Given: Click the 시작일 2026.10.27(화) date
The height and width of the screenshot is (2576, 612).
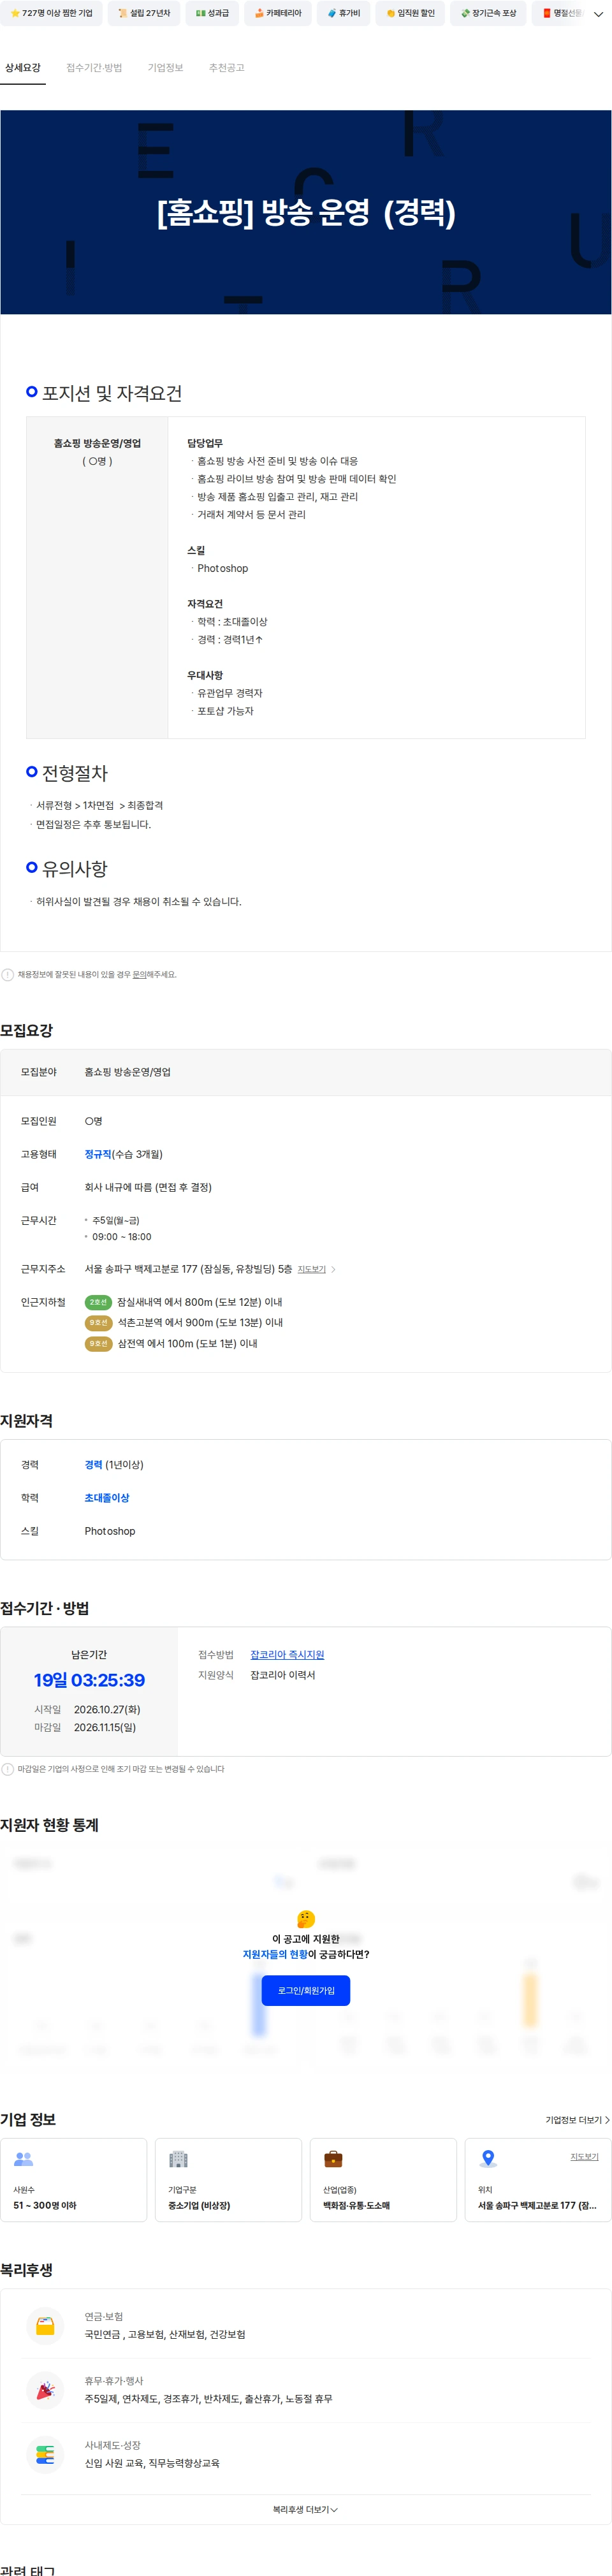Looking at the screenshot, I should coord(107,1710).
